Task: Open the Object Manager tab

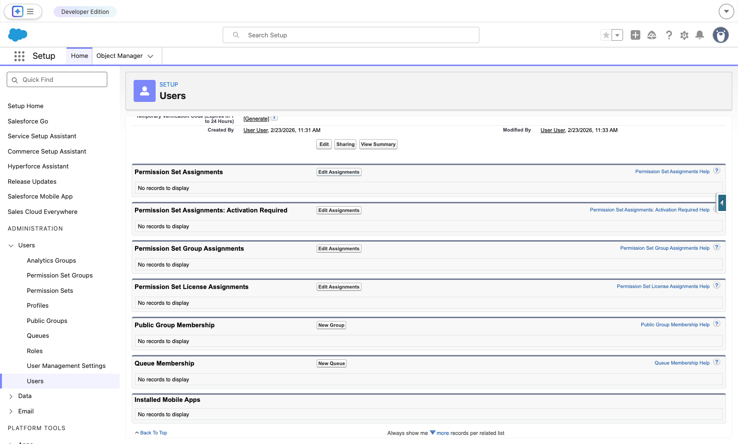Action: tap(120, 56)
